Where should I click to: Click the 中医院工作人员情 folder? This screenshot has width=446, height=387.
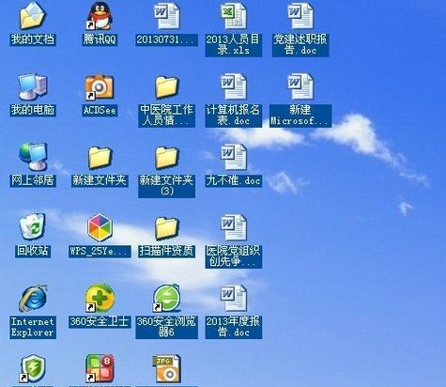166,87
